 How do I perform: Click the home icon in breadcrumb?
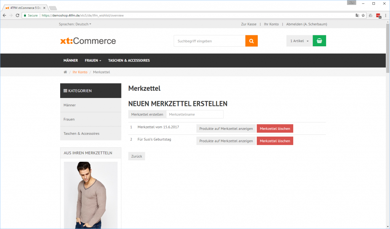65,72
